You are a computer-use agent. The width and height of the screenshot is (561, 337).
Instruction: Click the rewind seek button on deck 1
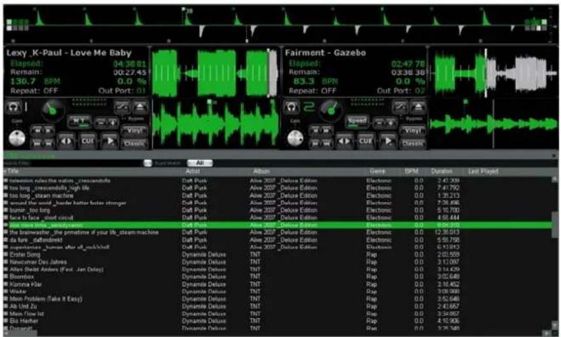(x=37, y=131)
